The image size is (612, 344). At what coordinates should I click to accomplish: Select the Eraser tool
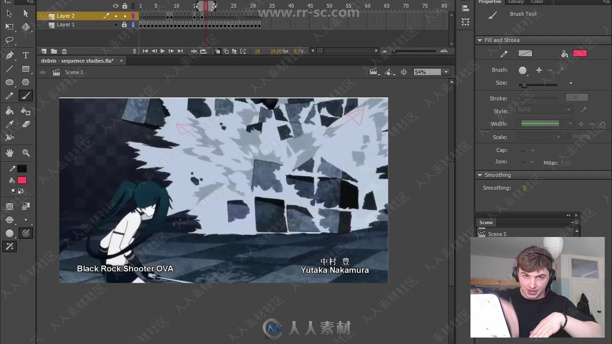[26, 124]
